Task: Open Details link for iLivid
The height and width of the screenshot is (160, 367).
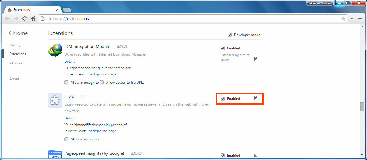Action: [70, 118]
